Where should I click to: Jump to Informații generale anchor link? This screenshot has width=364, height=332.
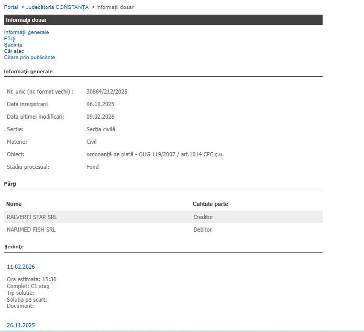point(26,32)
